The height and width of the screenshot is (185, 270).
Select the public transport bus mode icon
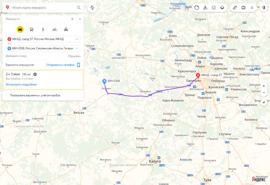click(x=31, y=29)
